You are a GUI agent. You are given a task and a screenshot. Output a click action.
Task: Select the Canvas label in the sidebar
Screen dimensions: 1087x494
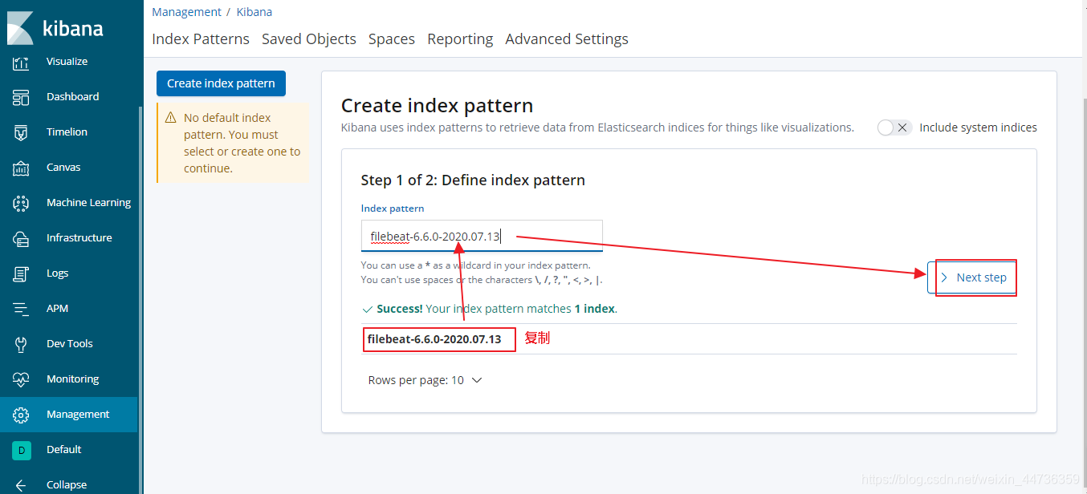pyautogui.click(x=63, y=168)
